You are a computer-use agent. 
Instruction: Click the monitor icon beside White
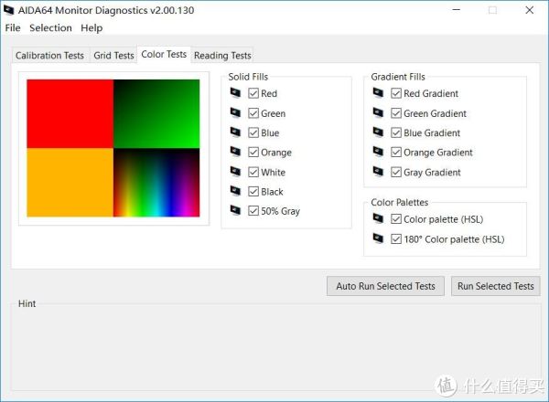(235, 171)
